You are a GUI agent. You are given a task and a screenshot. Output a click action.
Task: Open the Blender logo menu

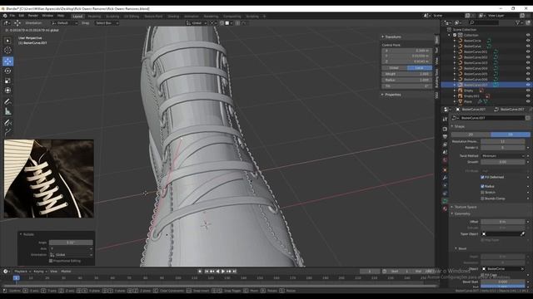click(5, 16)
